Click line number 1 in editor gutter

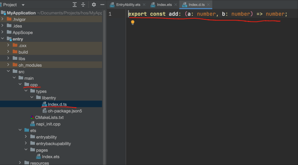click(x=110, y=14)
